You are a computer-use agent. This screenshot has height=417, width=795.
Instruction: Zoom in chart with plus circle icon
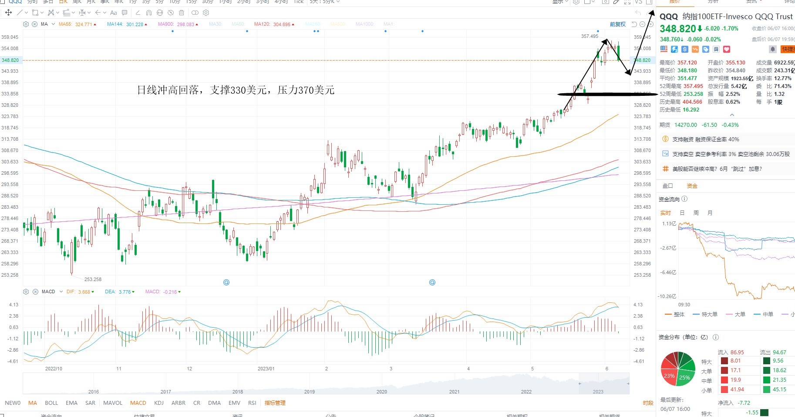tap(650, 24)
